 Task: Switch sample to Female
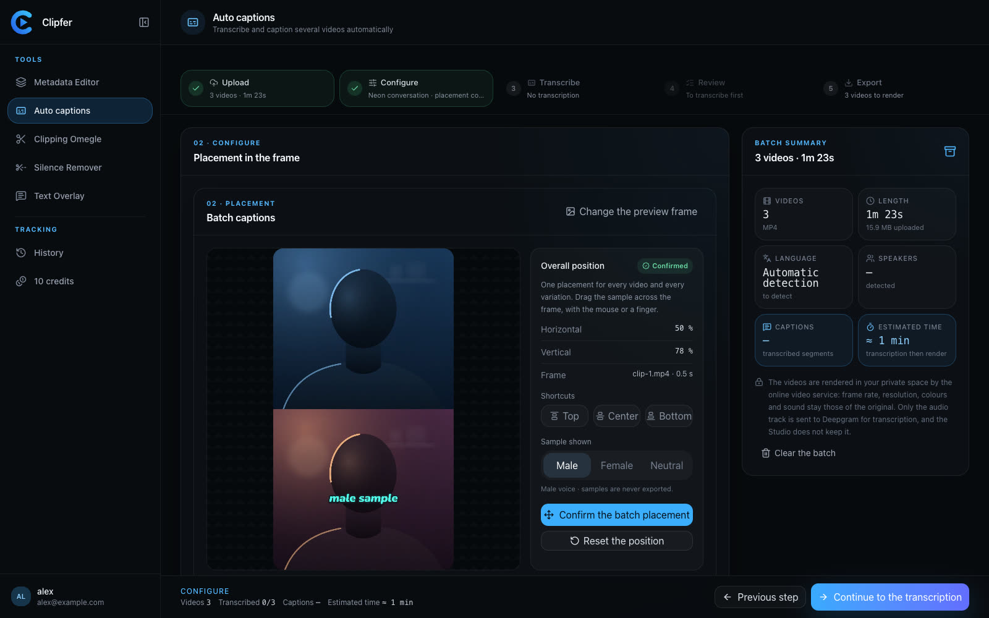(617, 465)
